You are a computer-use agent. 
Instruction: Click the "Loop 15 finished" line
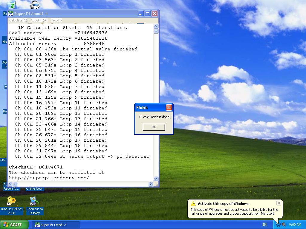[x=61, y=130]
